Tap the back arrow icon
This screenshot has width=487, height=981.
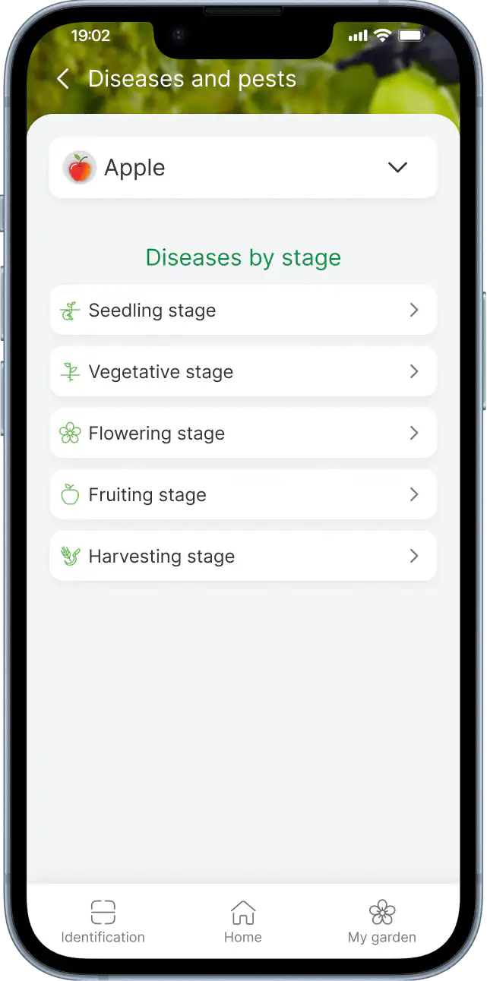(63, 79)
